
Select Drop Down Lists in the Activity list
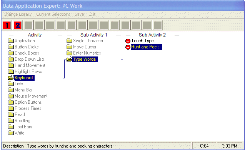(30, 59)
